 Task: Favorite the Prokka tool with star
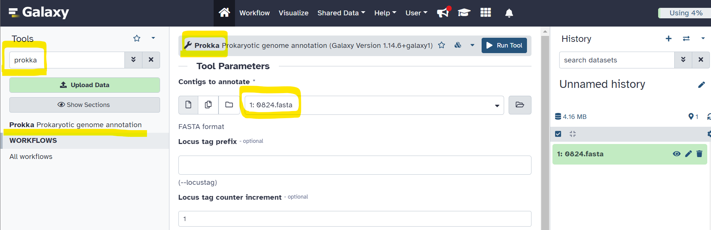[x=442, y=45]
